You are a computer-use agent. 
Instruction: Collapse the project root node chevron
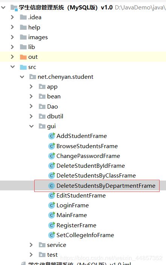(x=3, y=8)
